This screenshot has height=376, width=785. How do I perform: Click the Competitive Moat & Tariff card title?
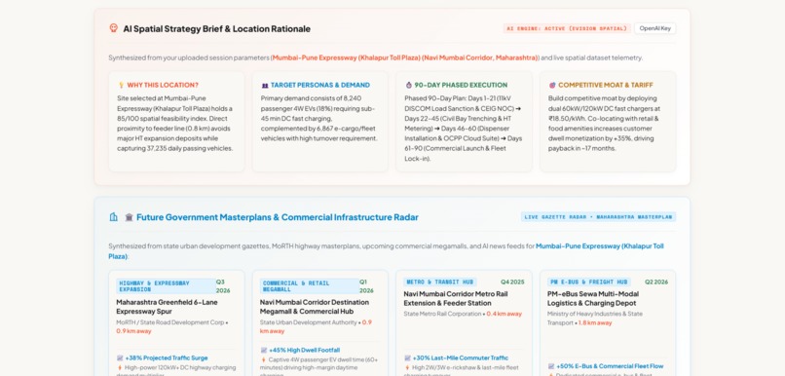pos(605,85)
